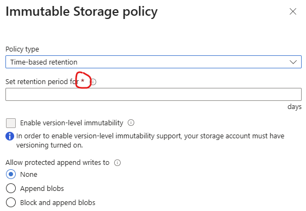Click the Time-based retention selected value

point(43,62)
